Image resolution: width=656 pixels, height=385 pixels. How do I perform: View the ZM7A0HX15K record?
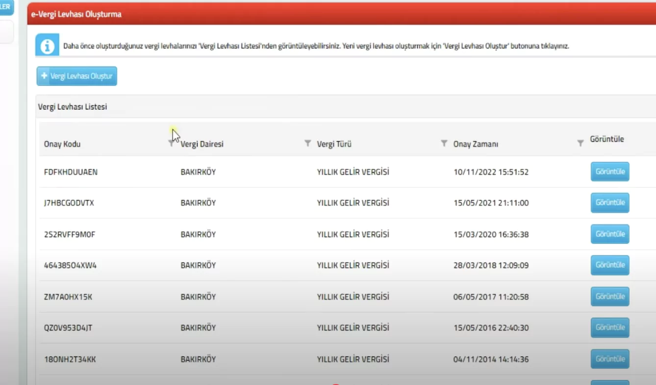click(609, 296)
